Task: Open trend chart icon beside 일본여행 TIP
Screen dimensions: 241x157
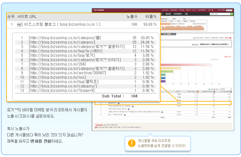Action: coord(119,103)
